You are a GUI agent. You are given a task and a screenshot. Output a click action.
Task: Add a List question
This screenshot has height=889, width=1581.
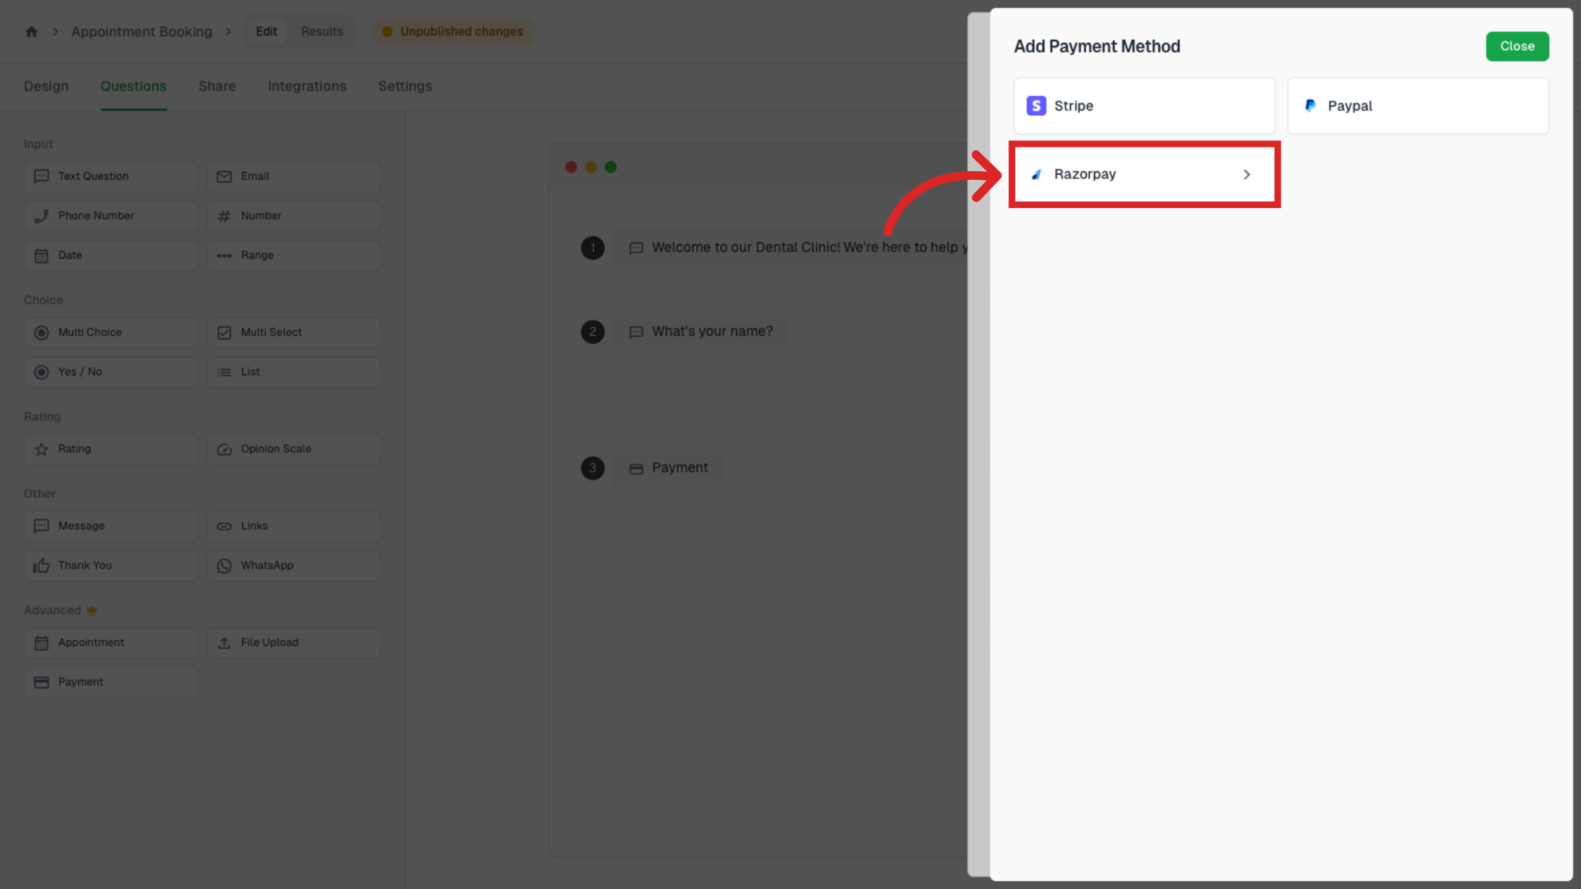click(294, 372)
